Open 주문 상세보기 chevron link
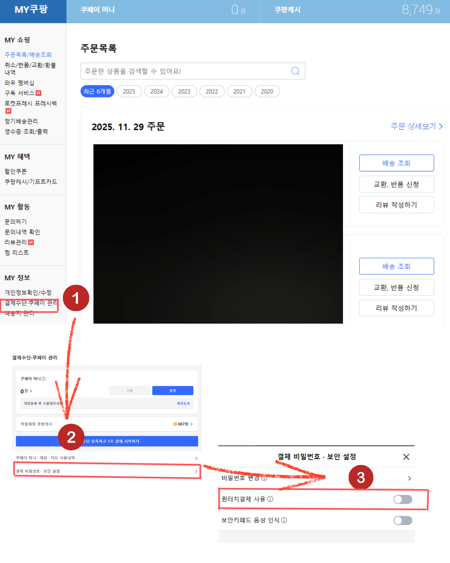Image resolution: width=450 pixels, height=563 pixels. click(x=417, y=126)
